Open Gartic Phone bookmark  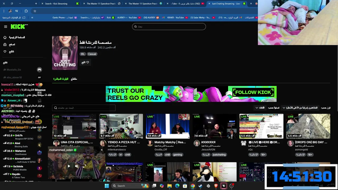(x=65, y=18)
